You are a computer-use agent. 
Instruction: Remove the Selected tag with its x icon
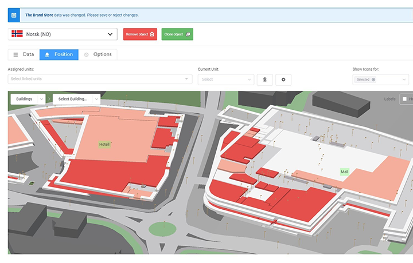[373, 79]
